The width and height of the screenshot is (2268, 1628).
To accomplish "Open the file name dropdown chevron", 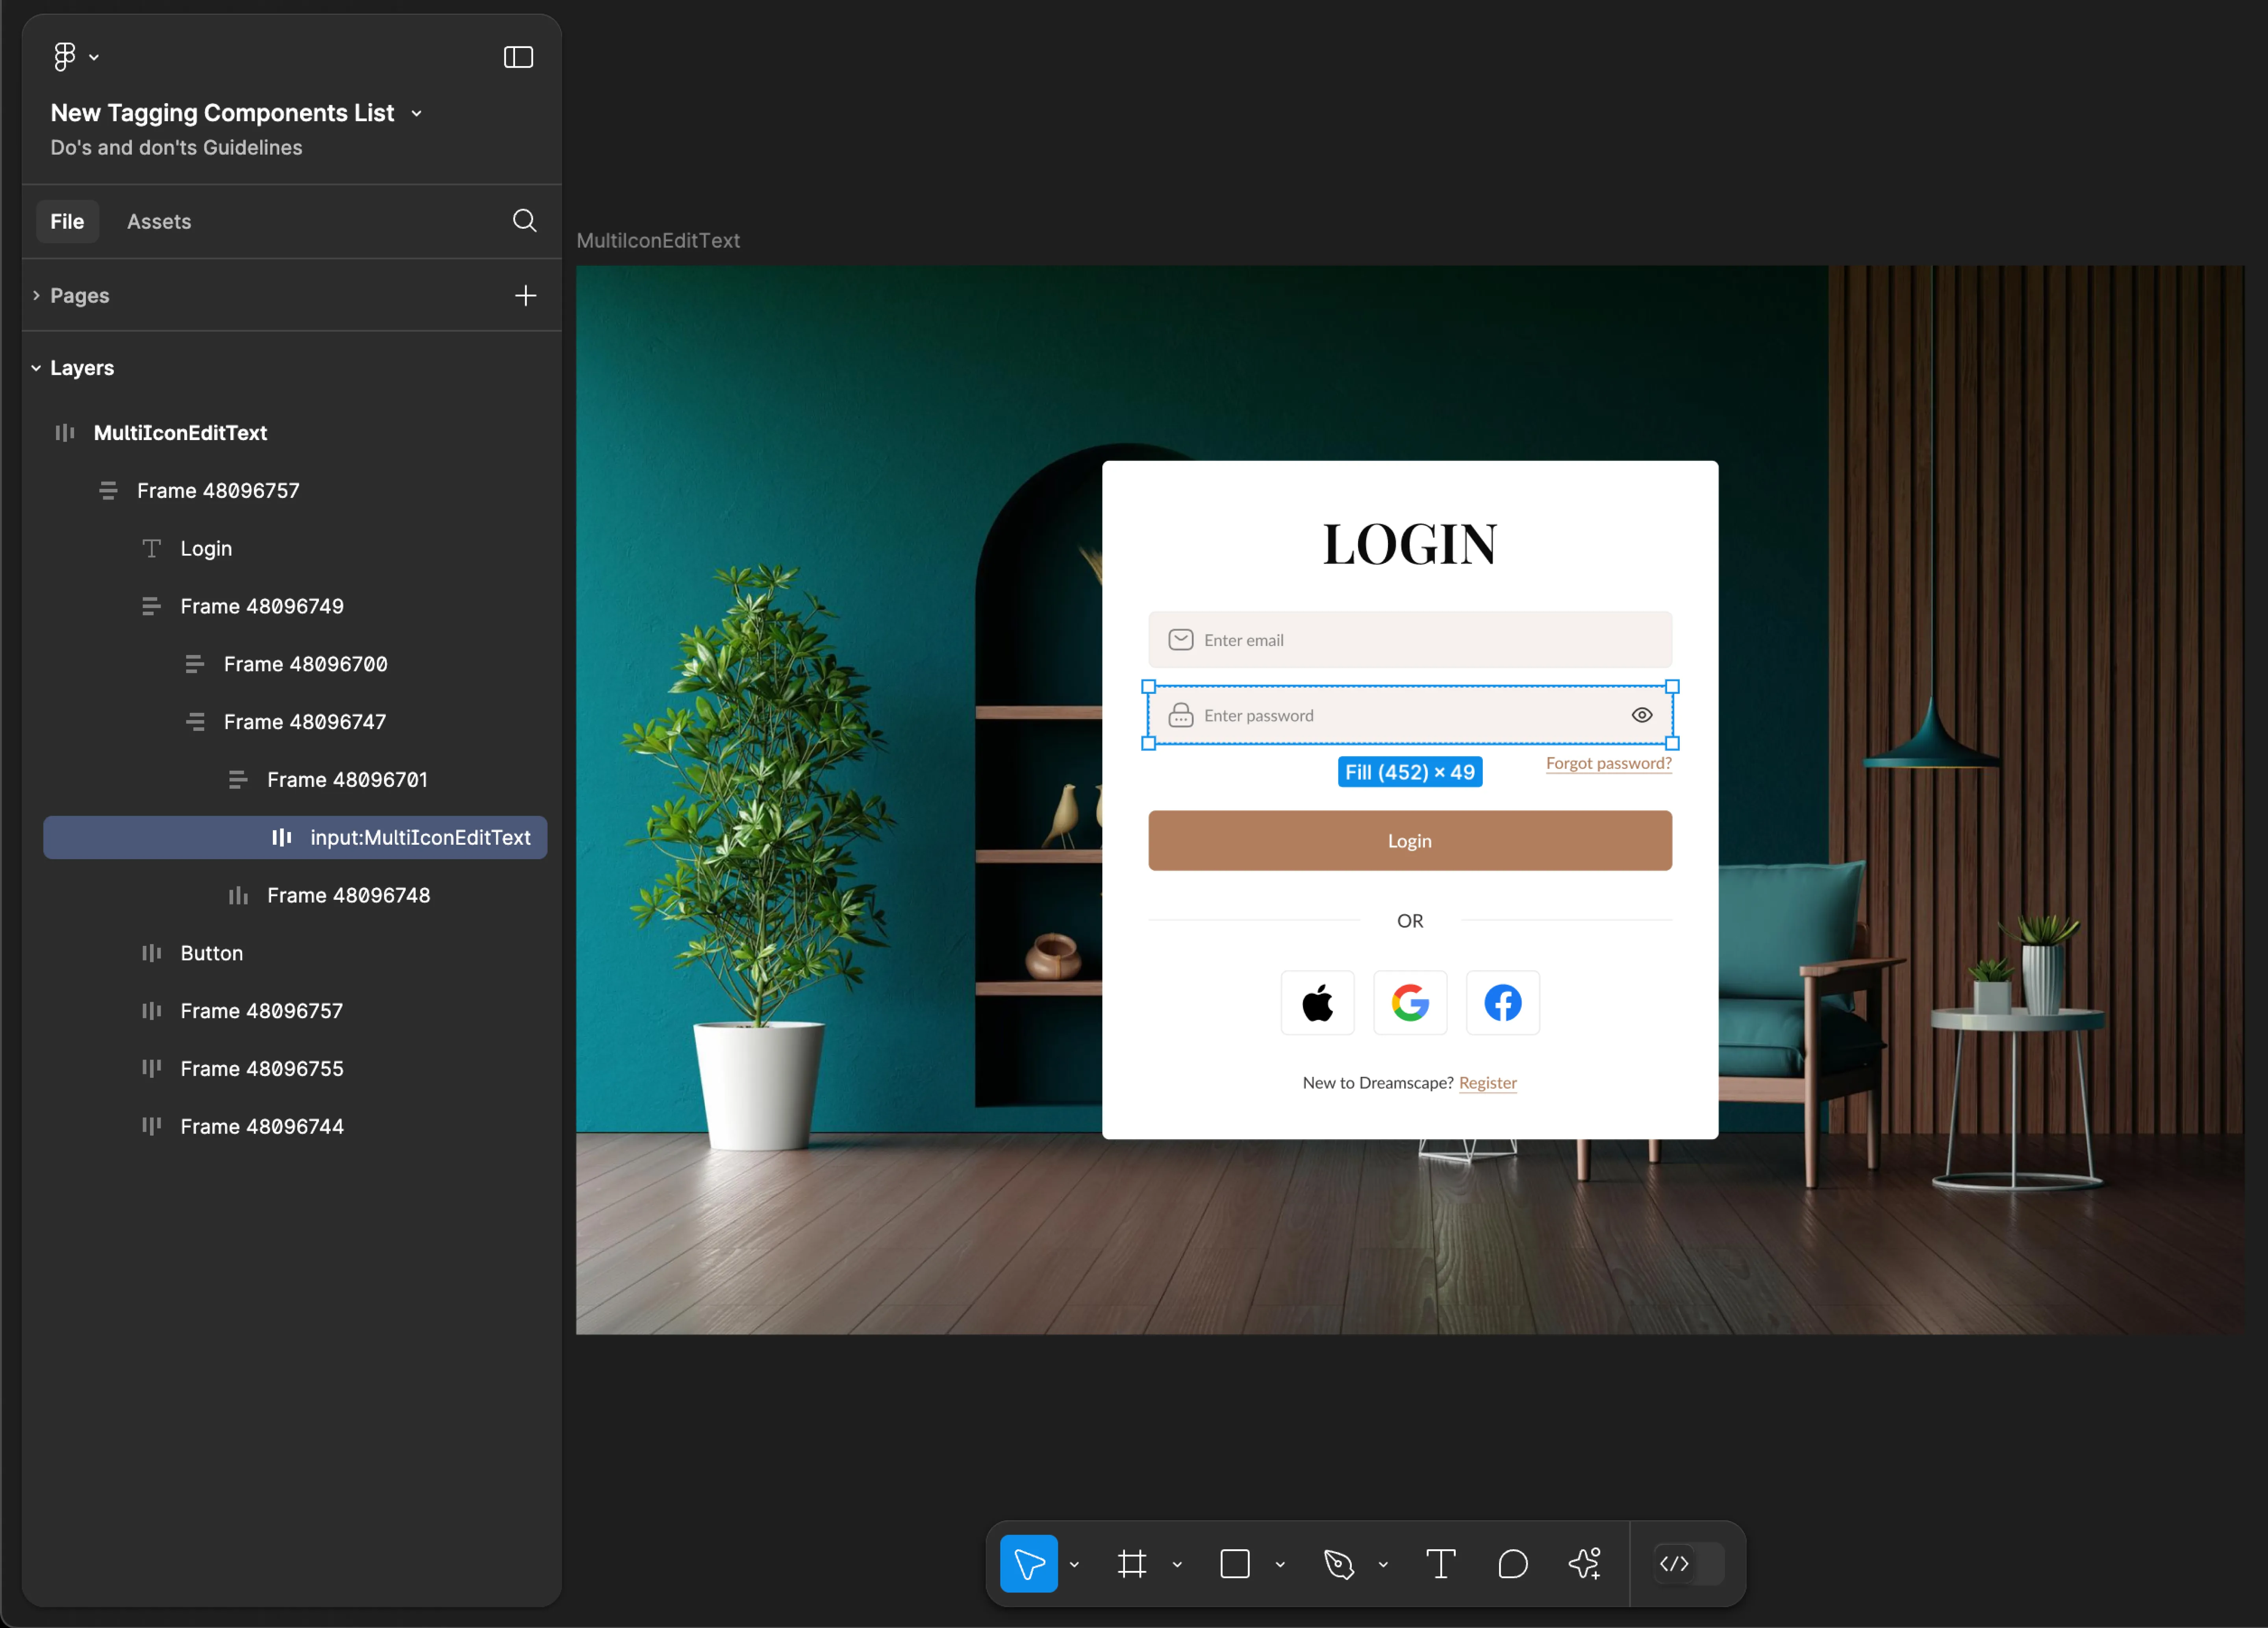I will coord(417,114).
